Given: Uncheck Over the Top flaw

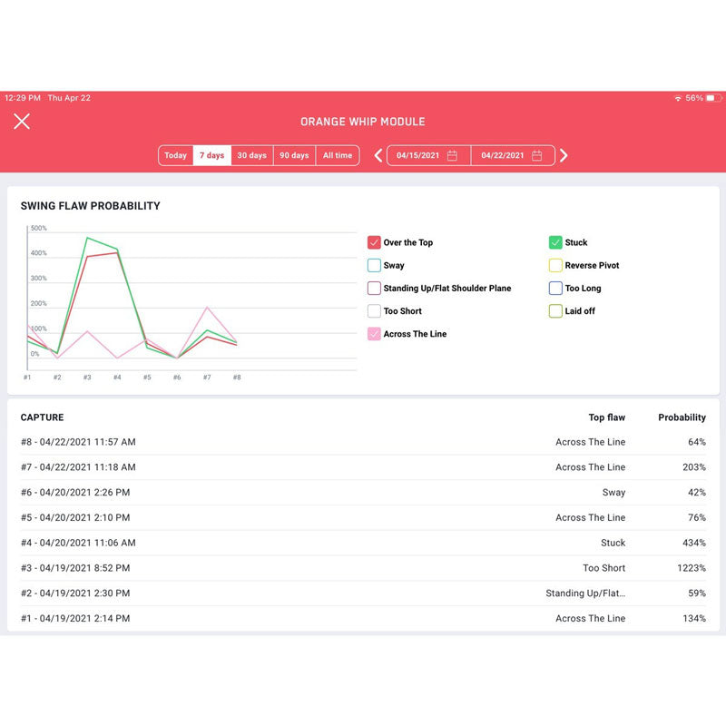Looking at the screenshot, I should click(374, 242).
